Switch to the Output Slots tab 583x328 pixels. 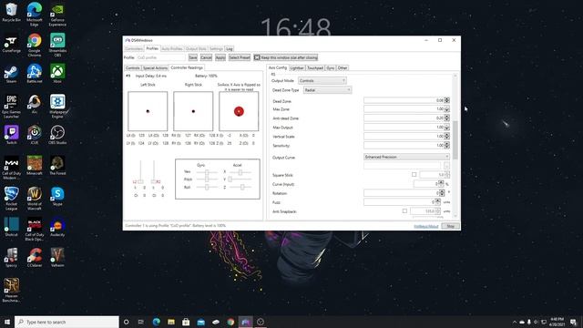[196, 49]
